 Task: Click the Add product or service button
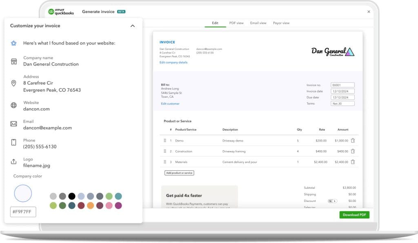[179, 173]
